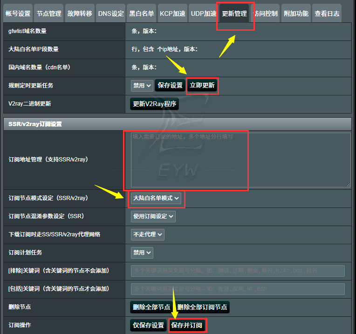Screen dimensions: 356x334
Task: Expand the 规则定时更新任务 dropdown
Action: pyautogui.click(x=142, y=86)
